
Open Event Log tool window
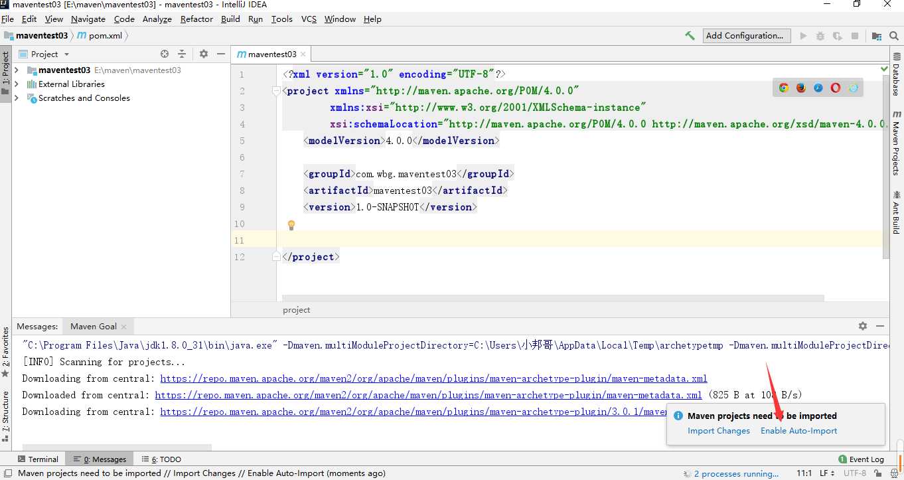click(862, 459)
